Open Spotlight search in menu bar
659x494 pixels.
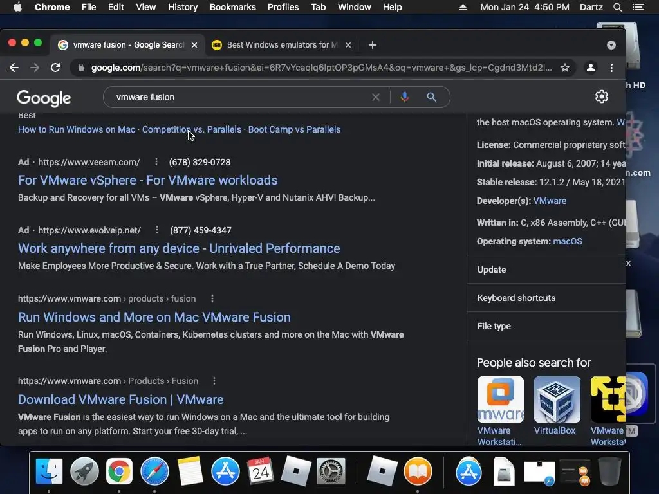coord(617,7)
